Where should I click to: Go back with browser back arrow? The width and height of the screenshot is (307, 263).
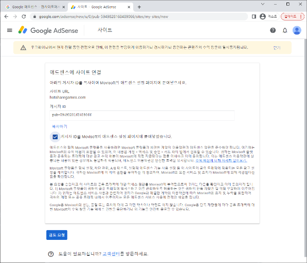pyautogui.click(x=6, y=16)
